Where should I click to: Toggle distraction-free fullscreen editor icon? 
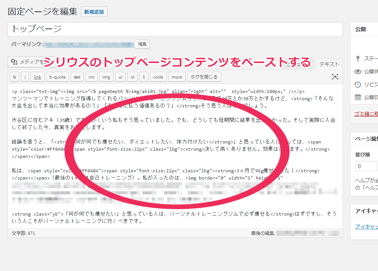[335, 77]
